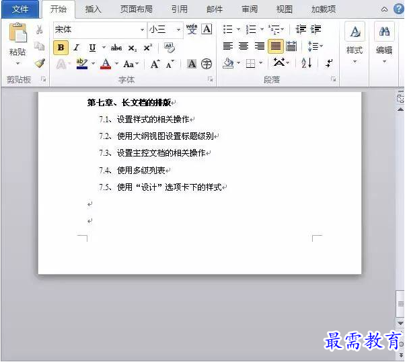Screen dimensions: 407x362
Task: Pick the text highlight color
Action: click(82, 64)
